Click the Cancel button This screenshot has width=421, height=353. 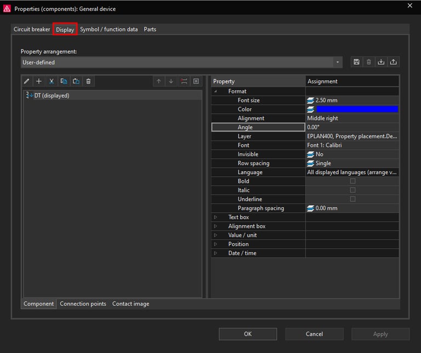314,334
